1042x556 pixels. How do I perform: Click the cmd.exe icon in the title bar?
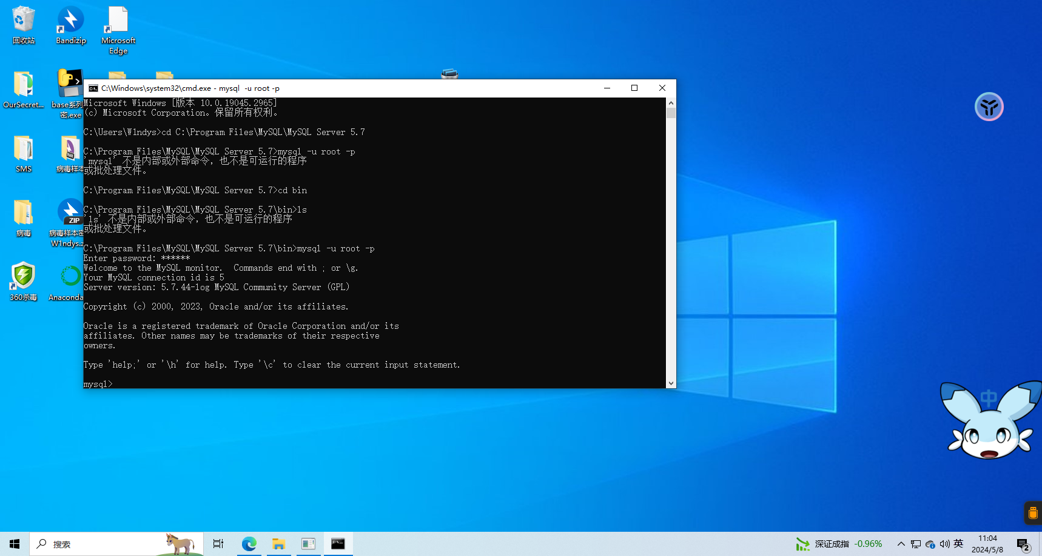[x=93, y=88]
